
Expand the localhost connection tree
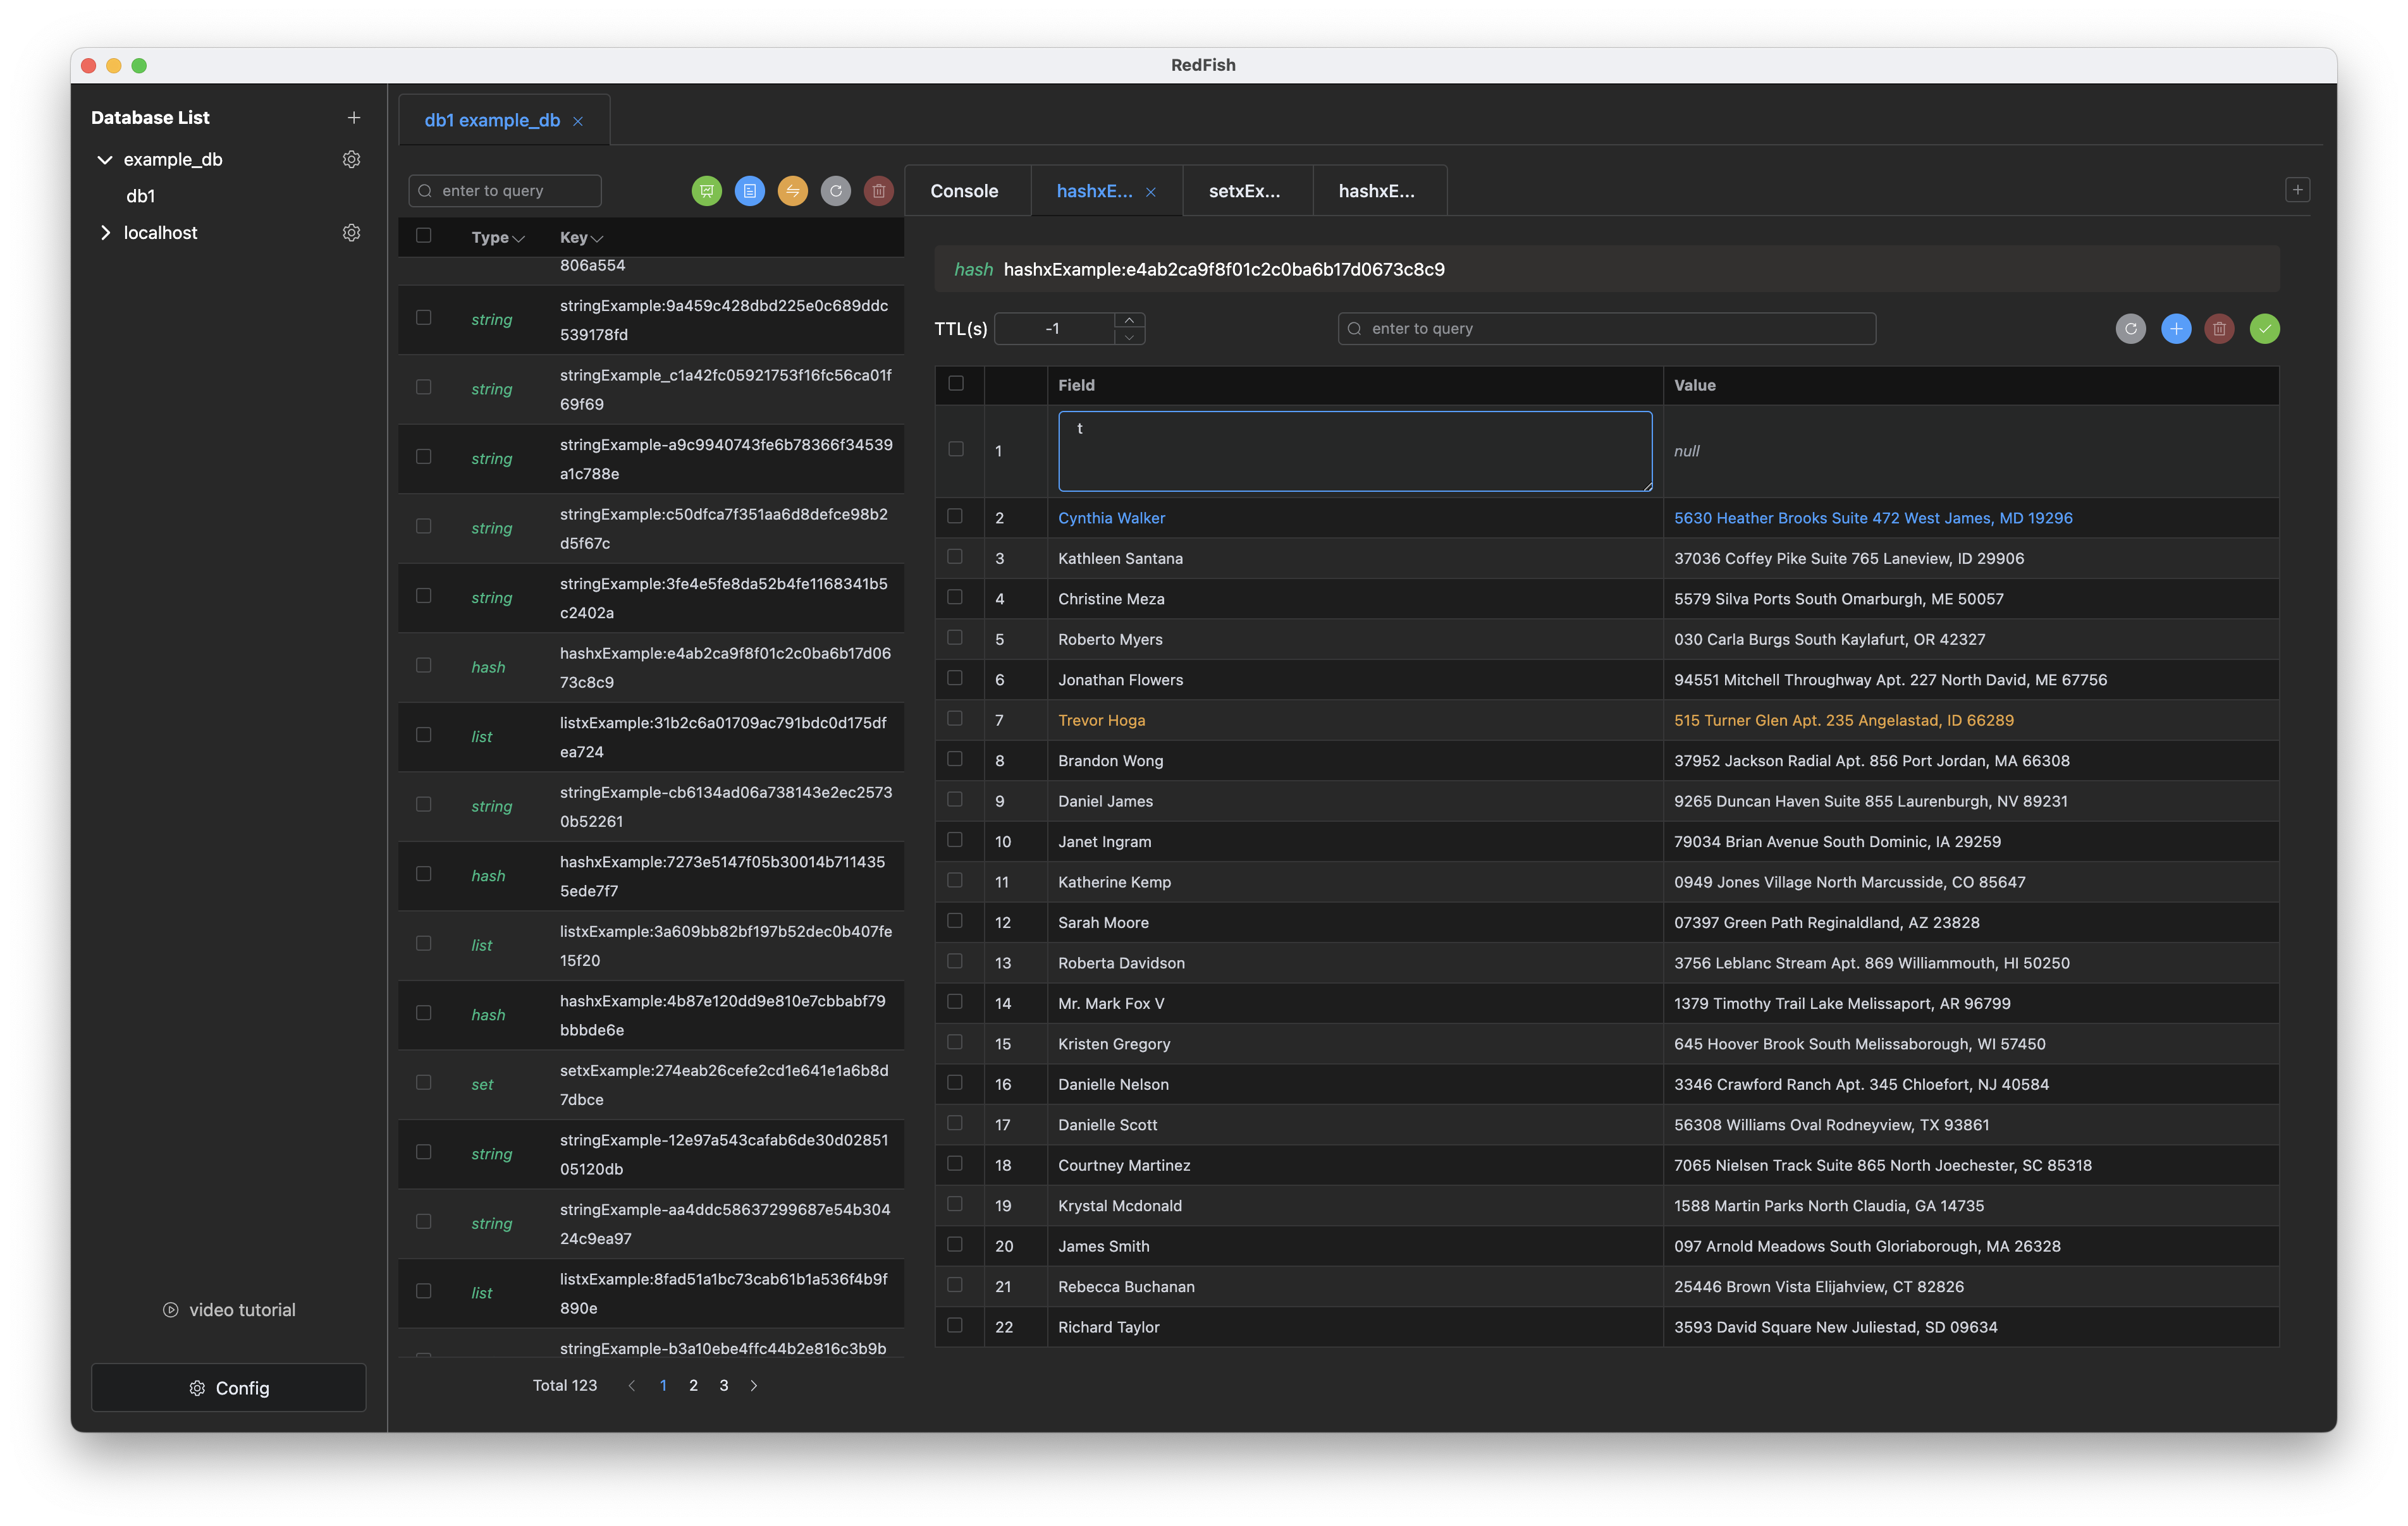pos(105,233)
